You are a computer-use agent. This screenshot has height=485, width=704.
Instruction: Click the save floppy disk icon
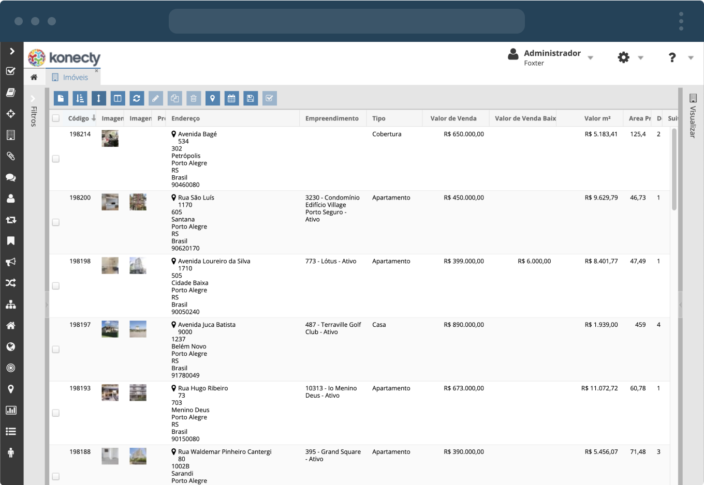point(251,98)
